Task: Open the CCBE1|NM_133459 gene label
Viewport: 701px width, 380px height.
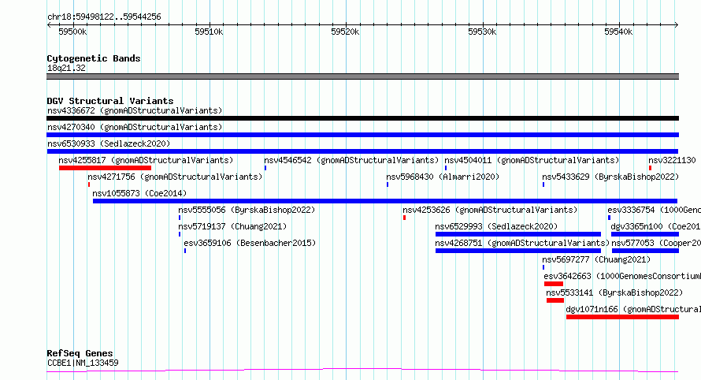Action: pyautogui.click(x=83, y=363)
